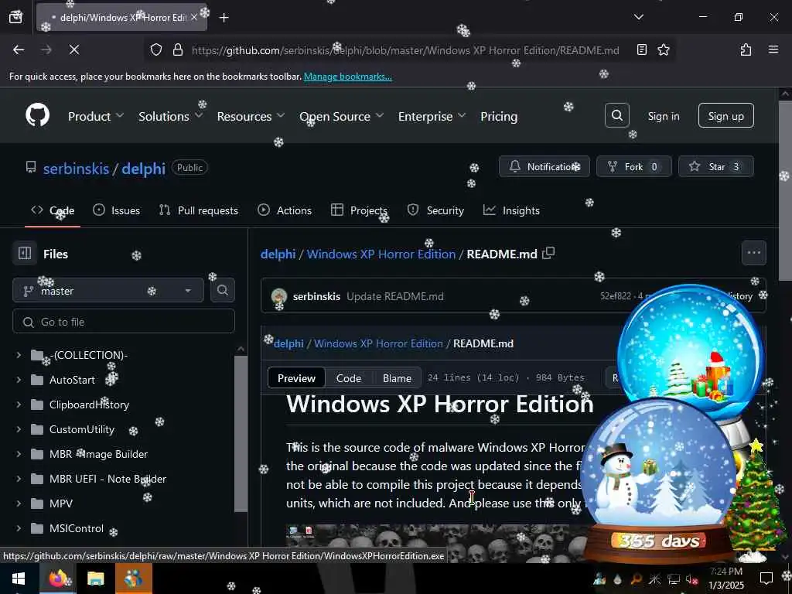Open the GitHub search magnifier button
This screenshot has height=594, width=792.
(x=616, y=116)
